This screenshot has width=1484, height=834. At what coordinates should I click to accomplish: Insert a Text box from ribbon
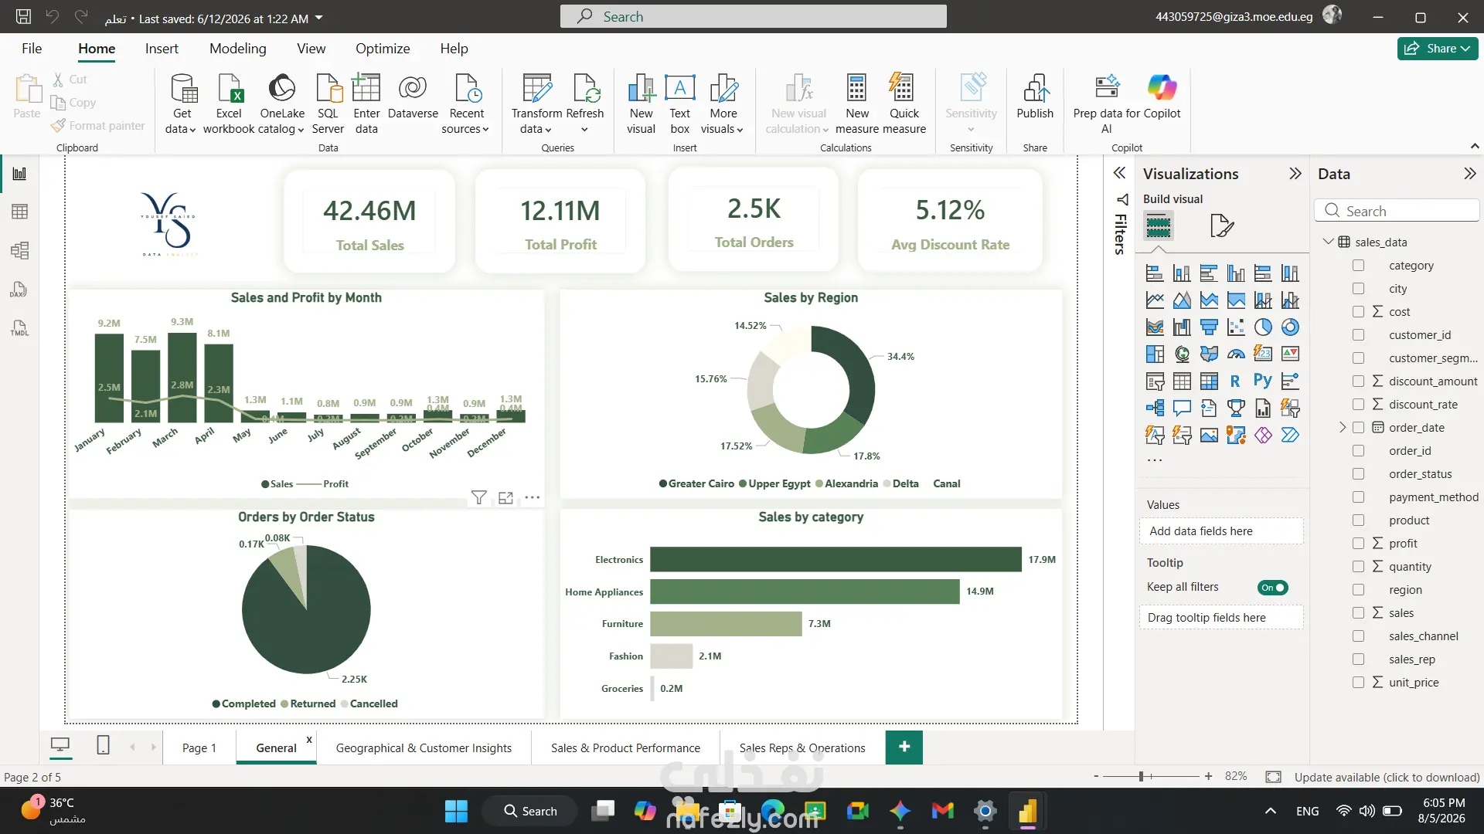point(680,103)
